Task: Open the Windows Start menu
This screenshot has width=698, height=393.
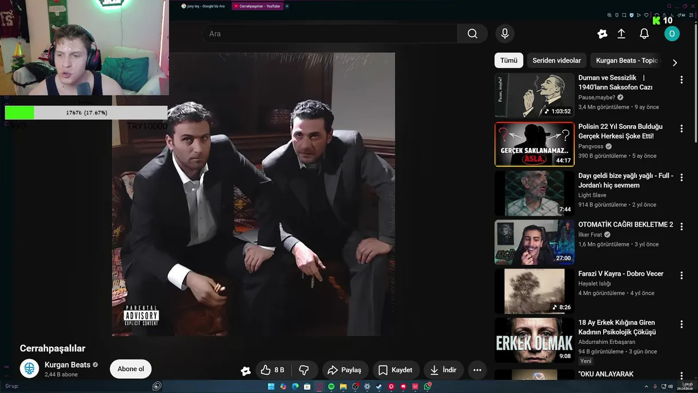Action: tap(271, 386)
